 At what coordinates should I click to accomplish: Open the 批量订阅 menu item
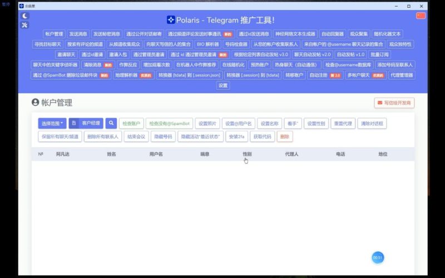[x=379, y=54]
